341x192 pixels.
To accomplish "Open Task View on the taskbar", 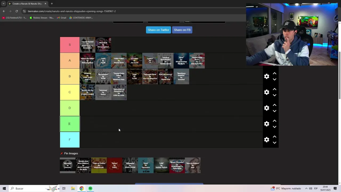I will click(64, 189).
